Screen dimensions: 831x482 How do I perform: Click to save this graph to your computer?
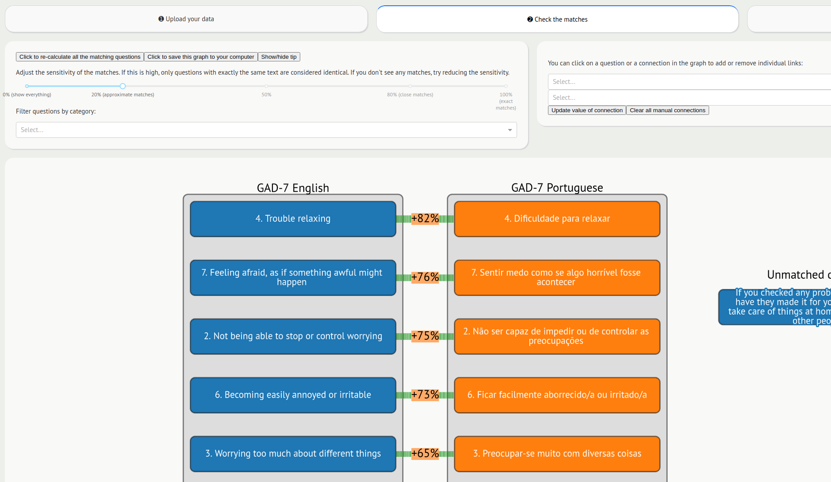pos(201,57)
